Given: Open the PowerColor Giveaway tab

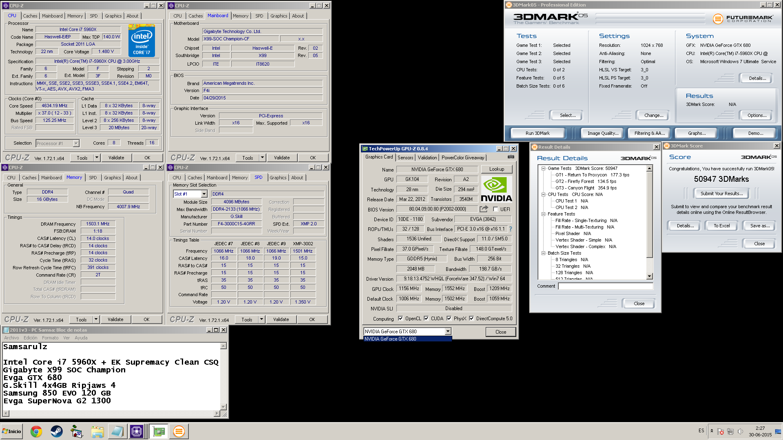Looking at the screenshot, I should click(x=463, y=158).
